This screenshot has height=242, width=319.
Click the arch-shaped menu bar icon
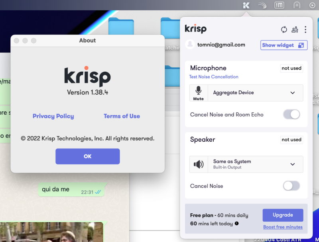[x=297, y=5]
